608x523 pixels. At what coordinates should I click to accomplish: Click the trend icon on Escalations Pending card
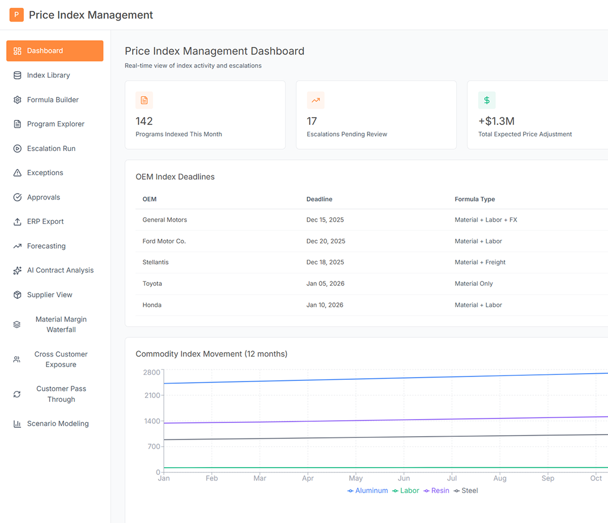tap(316, 100)
